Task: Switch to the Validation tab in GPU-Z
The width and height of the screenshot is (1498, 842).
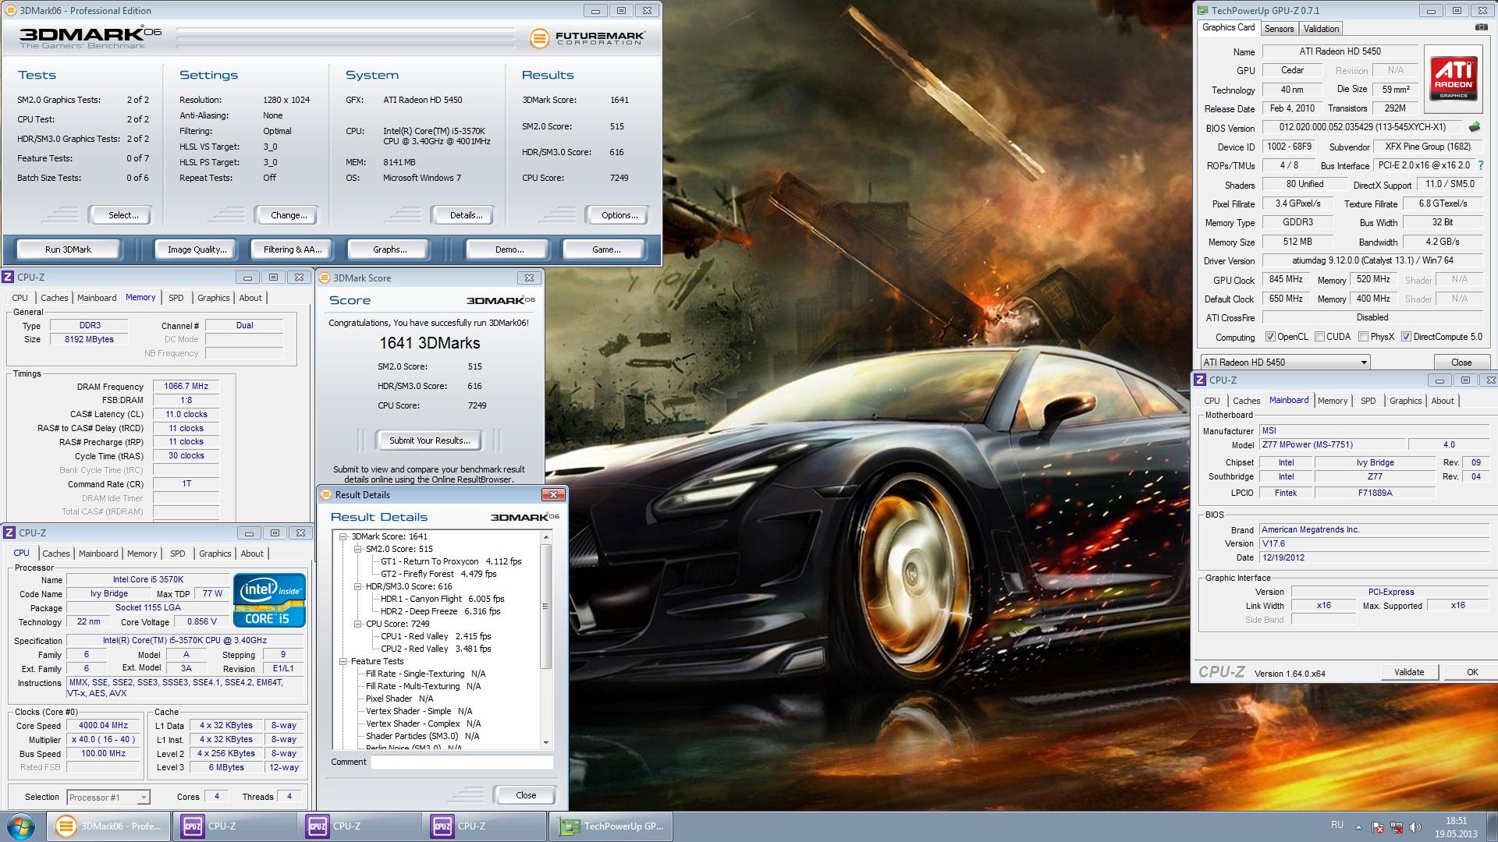Action: [x=1321, y=29]
